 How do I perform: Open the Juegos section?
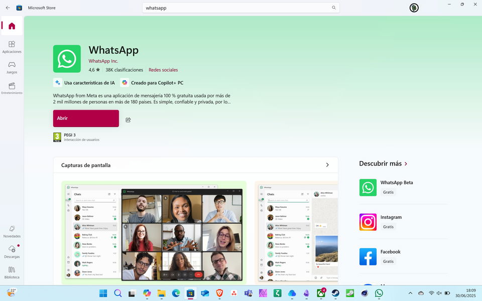(x=12, y=67)
